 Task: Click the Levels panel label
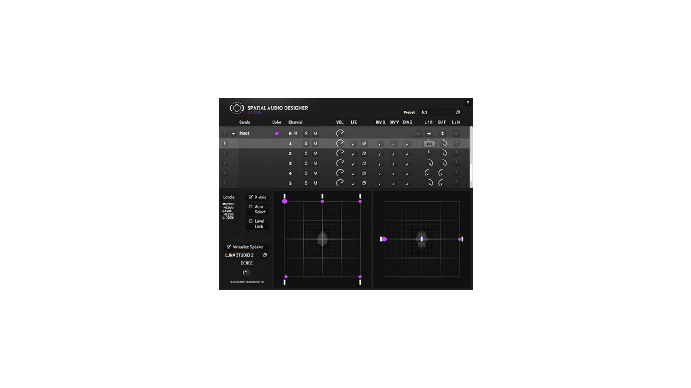pyautogui.click(x=228, y=197)
